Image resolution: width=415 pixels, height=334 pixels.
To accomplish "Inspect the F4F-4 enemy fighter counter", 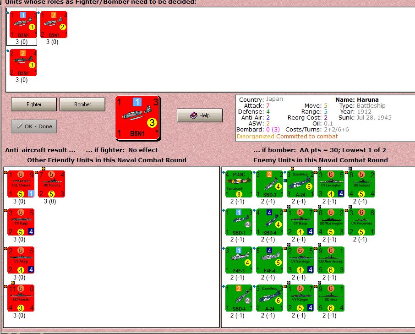I will [269, 260].
